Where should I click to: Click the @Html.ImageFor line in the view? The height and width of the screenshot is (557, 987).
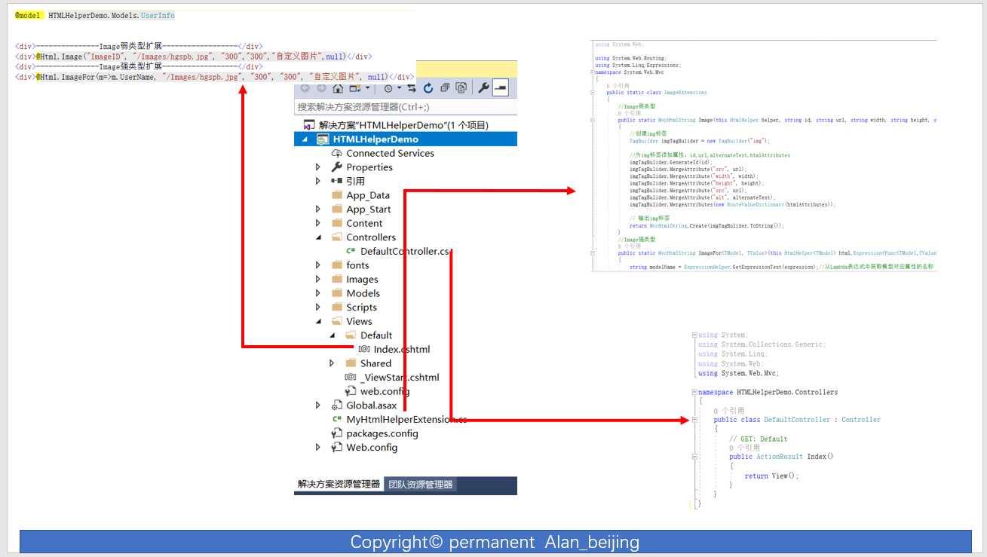tap(214, 77)
